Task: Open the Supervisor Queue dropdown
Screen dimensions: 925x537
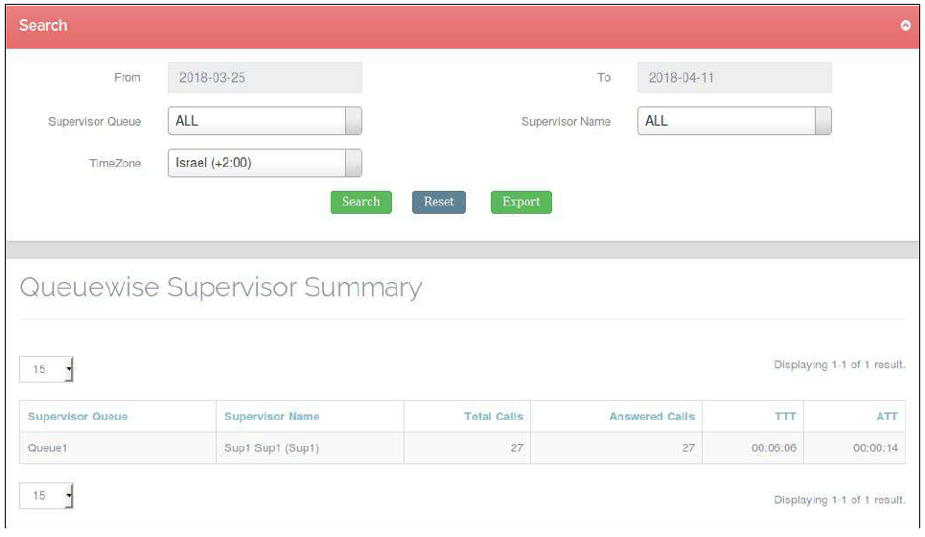Action: tap(265, 122)
